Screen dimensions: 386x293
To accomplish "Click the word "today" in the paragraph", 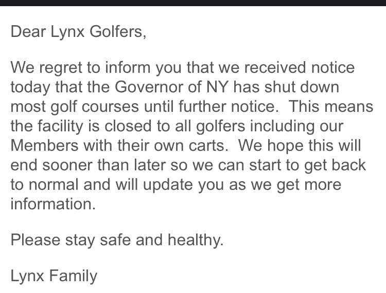I will [30, 88].
